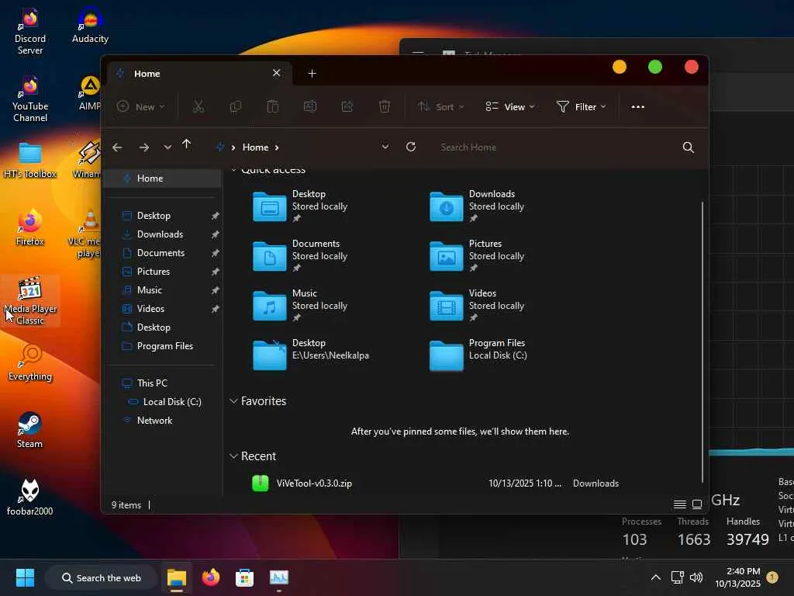Click the search magnifier icon

click(689, 147)
